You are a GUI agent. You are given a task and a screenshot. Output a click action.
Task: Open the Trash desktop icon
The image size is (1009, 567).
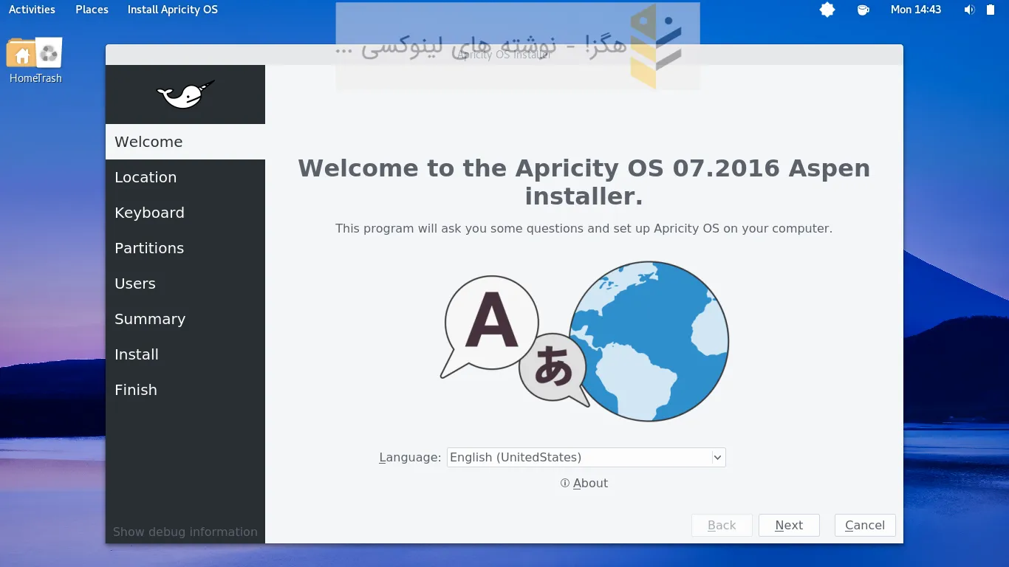tap(49, 52)
